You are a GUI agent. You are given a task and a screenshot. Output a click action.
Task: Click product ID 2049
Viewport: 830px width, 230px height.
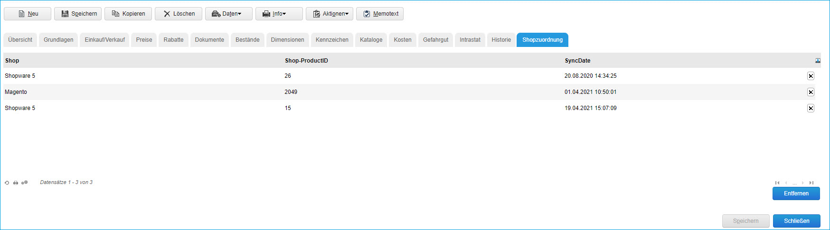click(x=291, y=92)
